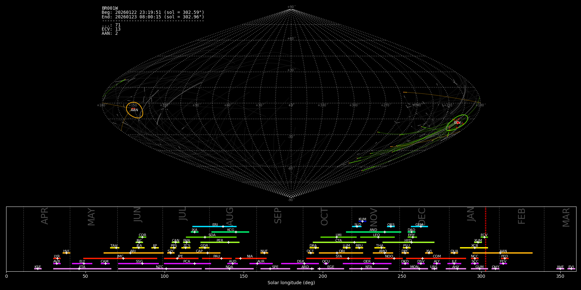Click the ORS shower label
Screen dimensions: 581x290
391,225
